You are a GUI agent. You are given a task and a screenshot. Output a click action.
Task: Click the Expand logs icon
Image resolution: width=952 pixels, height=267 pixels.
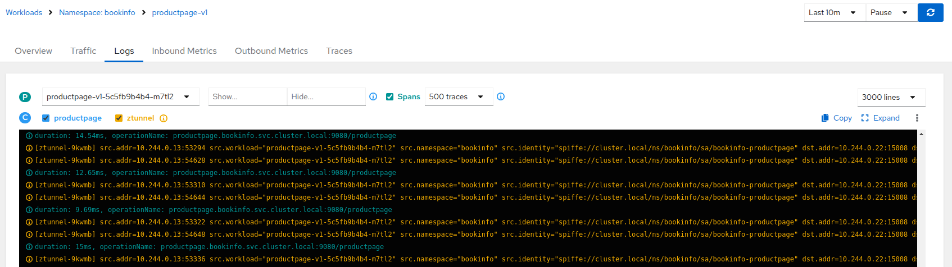coord(865,118)
